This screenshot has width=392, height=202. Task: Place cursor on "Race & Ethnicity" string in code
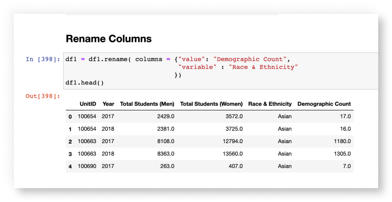click(263, 67)
